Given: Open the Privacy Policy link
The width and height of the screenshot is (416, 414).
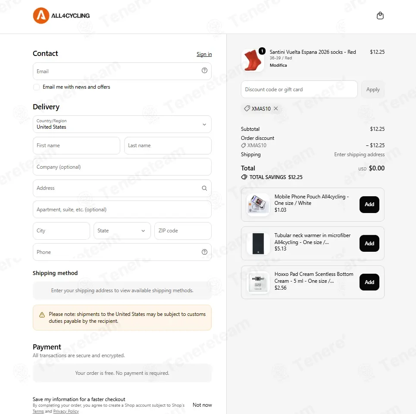Looking at the screenshot, I should [x=66, y=411].
